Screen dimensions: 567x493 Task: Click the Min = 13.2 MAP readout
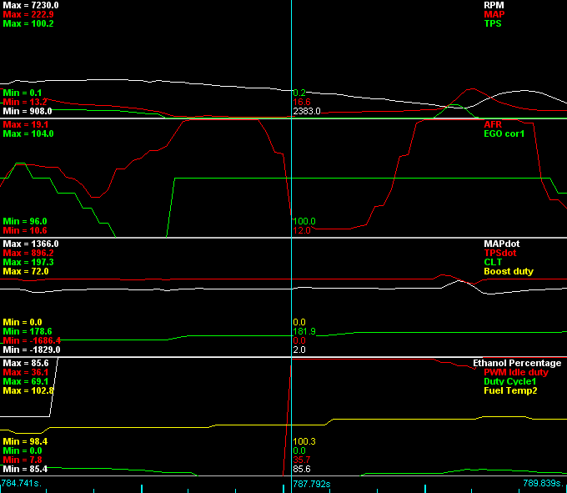pyautogui.click(x=25, y=102)
